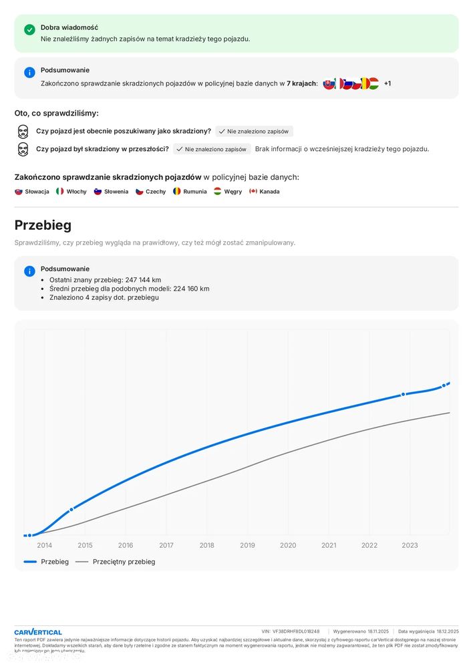Click the Kanada flag icon
This screenshot has height=668, width=473.
[253, 192]
